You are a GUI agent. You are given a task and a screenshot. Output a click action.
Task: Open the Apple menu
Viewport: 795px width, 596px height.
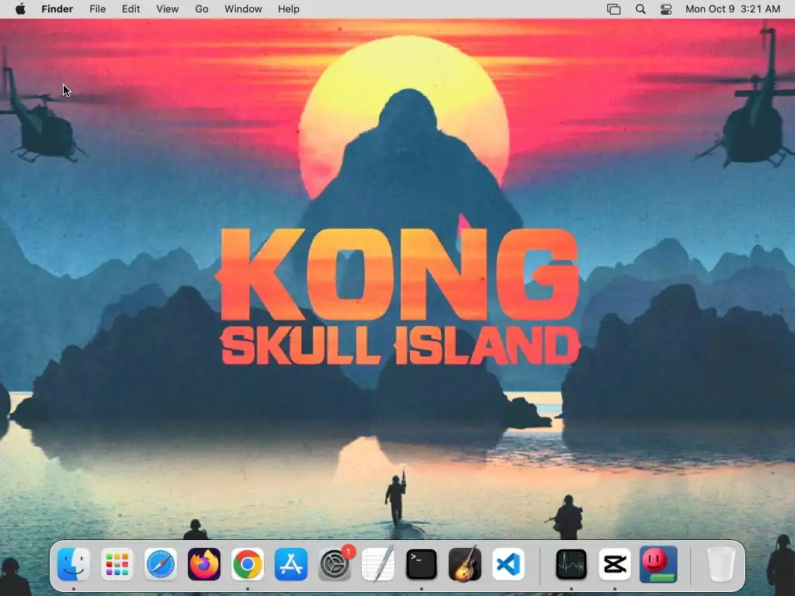tap(20, 9)
